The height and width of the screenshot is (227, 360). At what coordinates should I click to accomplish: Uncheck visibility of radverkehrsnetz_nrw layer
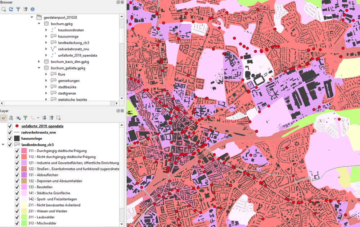tap(9, 132)
